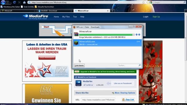Click Jetzt Anmelden ad button

coord(47,57)
